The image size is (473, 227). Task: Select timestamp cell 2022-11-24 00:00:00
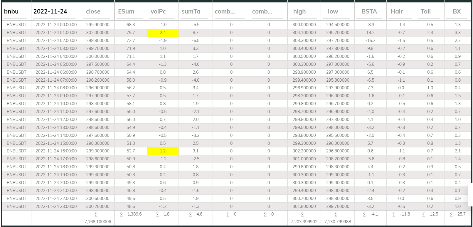pyautogui.click(x=56, y=25)
